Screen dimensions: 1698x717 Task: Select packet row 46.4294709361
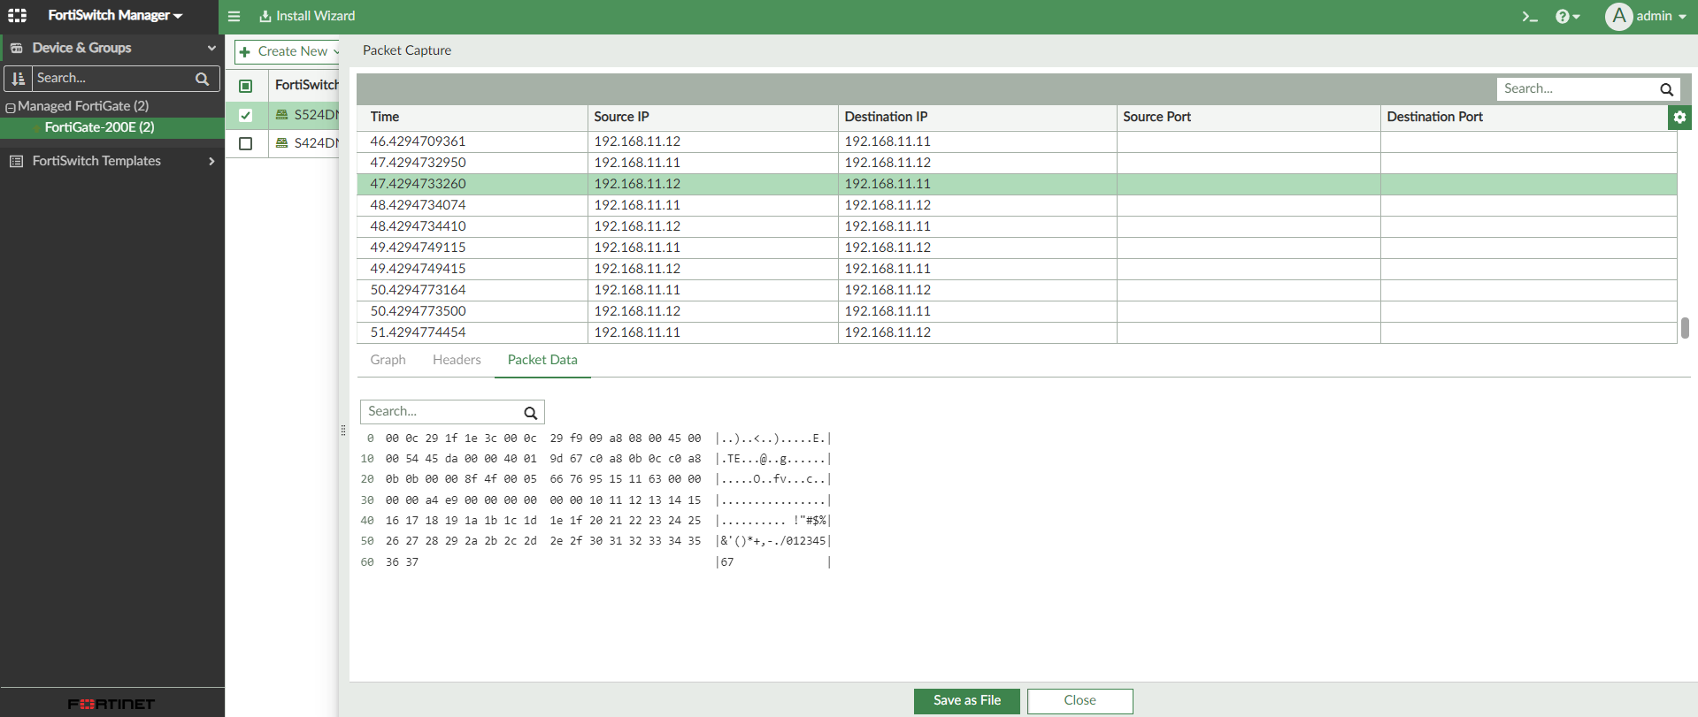point(1017,141)
